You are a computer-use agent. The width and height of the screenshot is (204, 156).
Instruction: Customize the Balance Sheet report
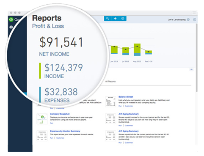tap(129, 106)
